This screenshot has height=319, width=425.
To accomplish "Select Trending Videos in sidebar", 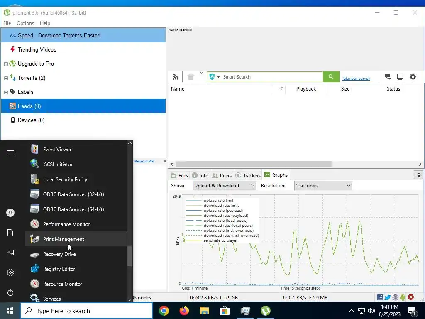I will point(83,50).
